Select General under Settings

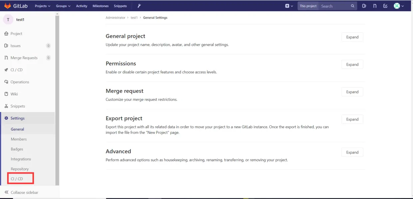(17, 129)
